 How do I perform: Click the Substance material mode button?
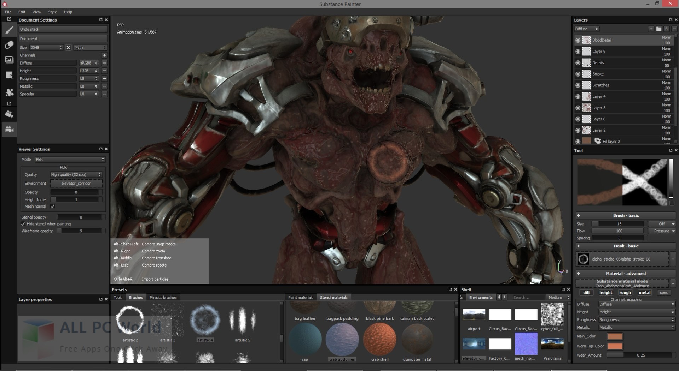point(622,283)
